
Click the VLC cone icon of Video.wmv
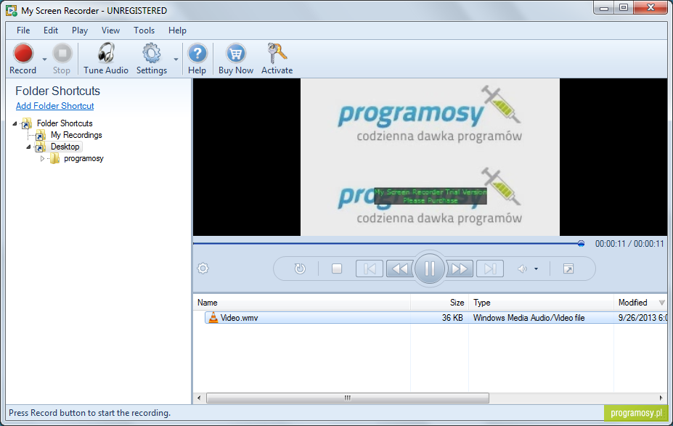pos(213,318)
